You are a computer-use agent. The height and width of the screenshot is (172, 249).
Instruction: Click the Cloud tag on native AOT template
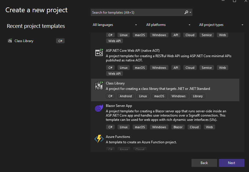click(x=190, y=68)
